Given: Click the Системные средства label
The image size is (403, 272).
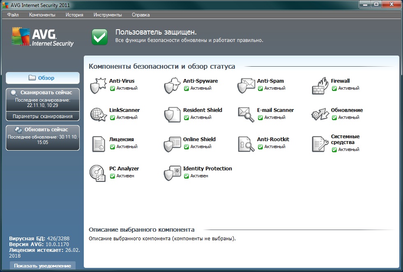Looking at the screenshot, I should click(345, 139).
